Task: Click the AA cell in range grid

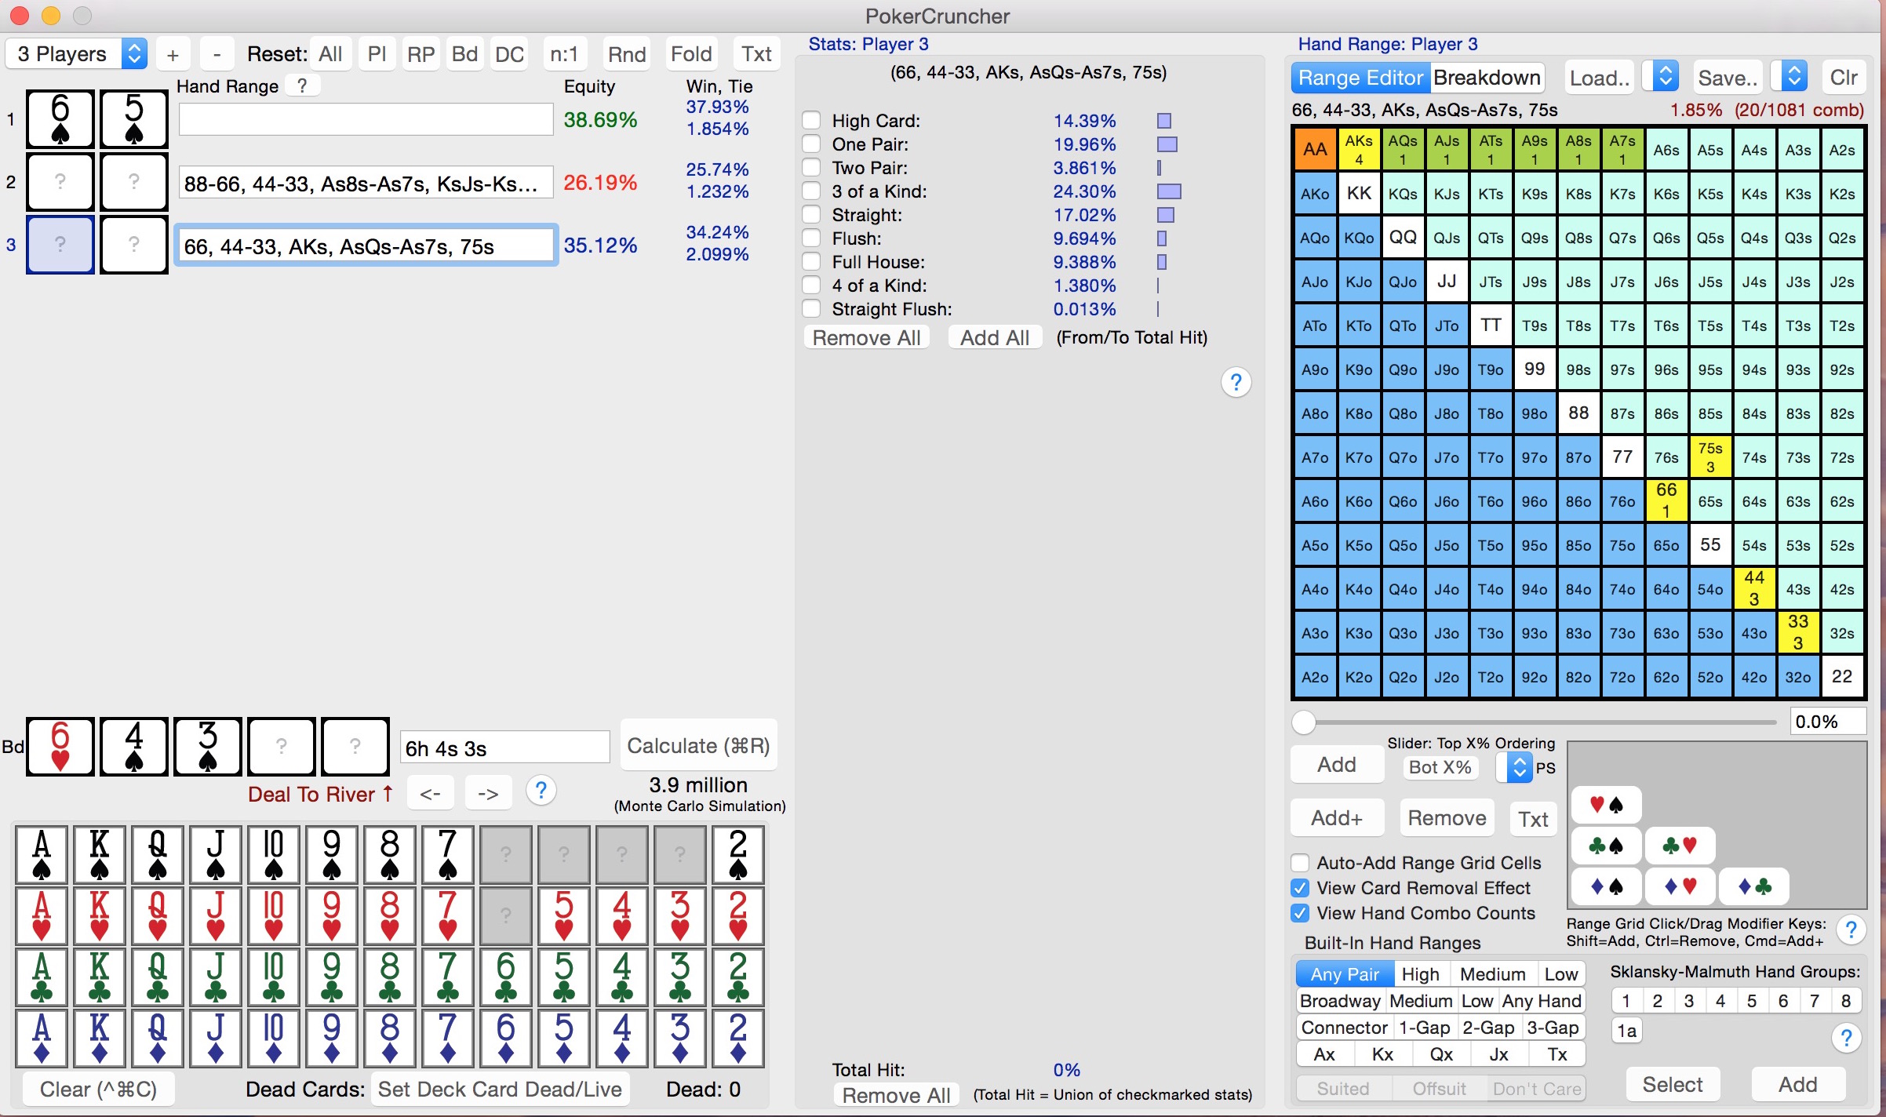Action: pyautogui.click(x=1316, y=149)
